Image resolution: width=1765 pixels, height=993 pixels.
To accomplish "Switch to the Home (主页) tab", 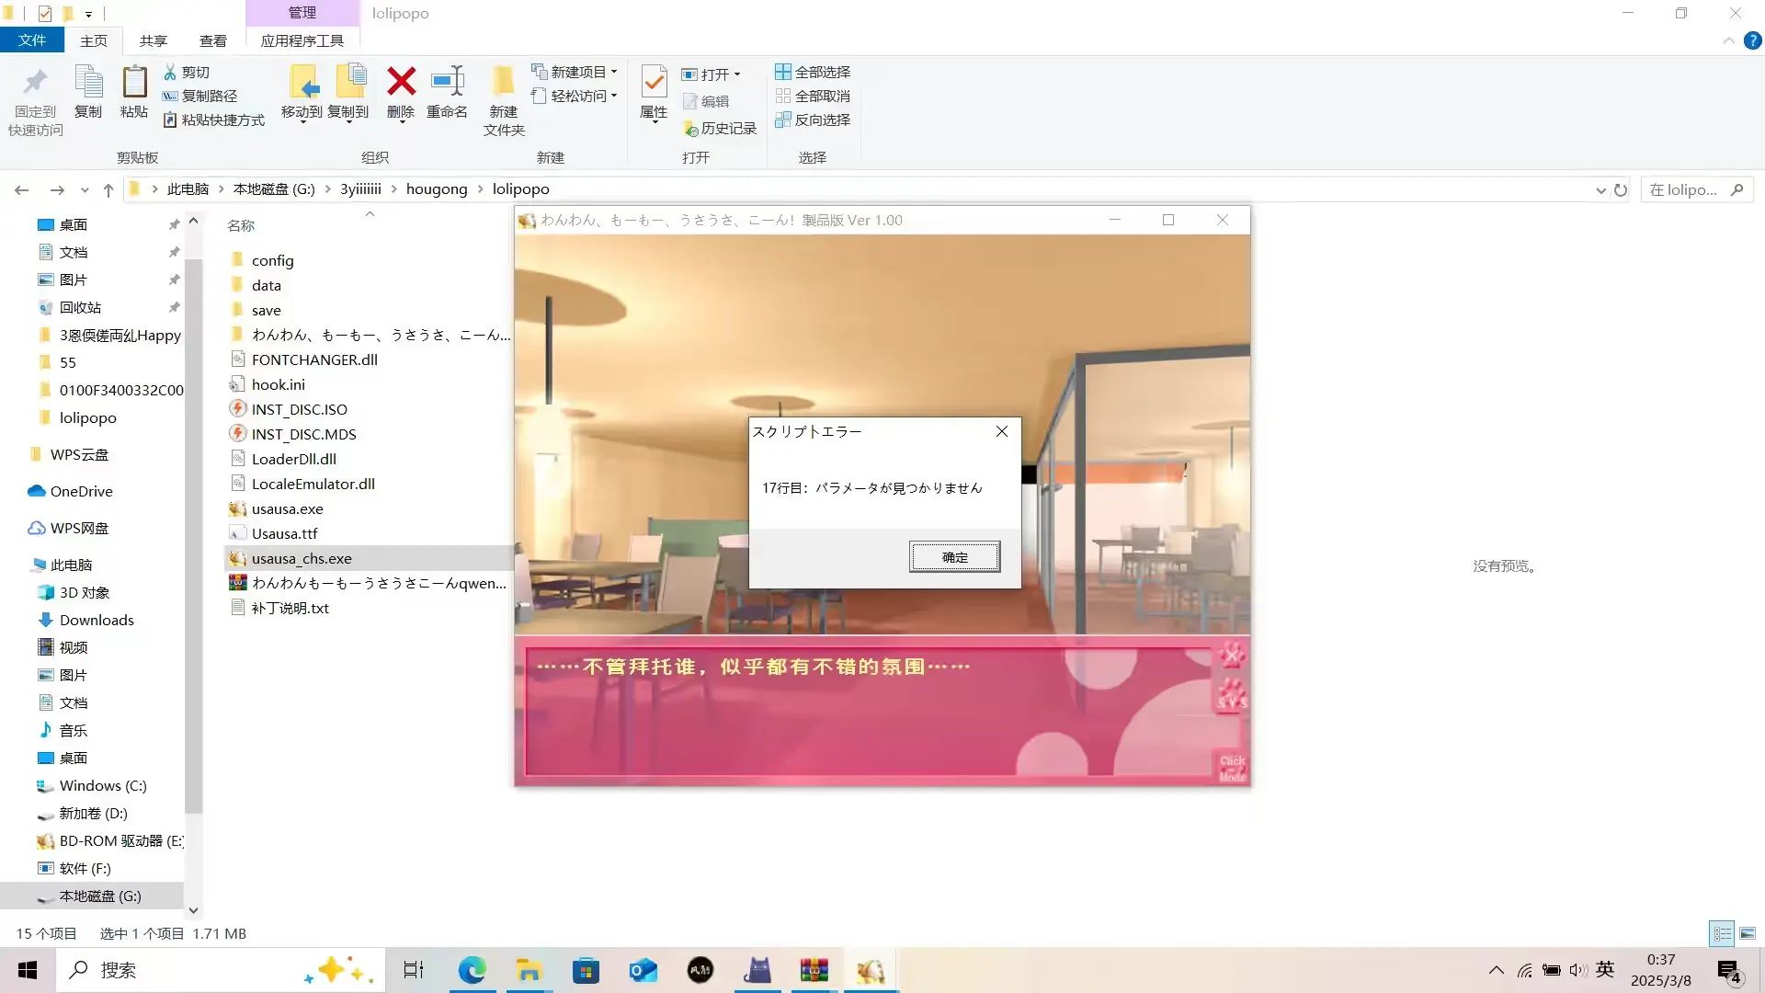I will [x=94, y=40].
